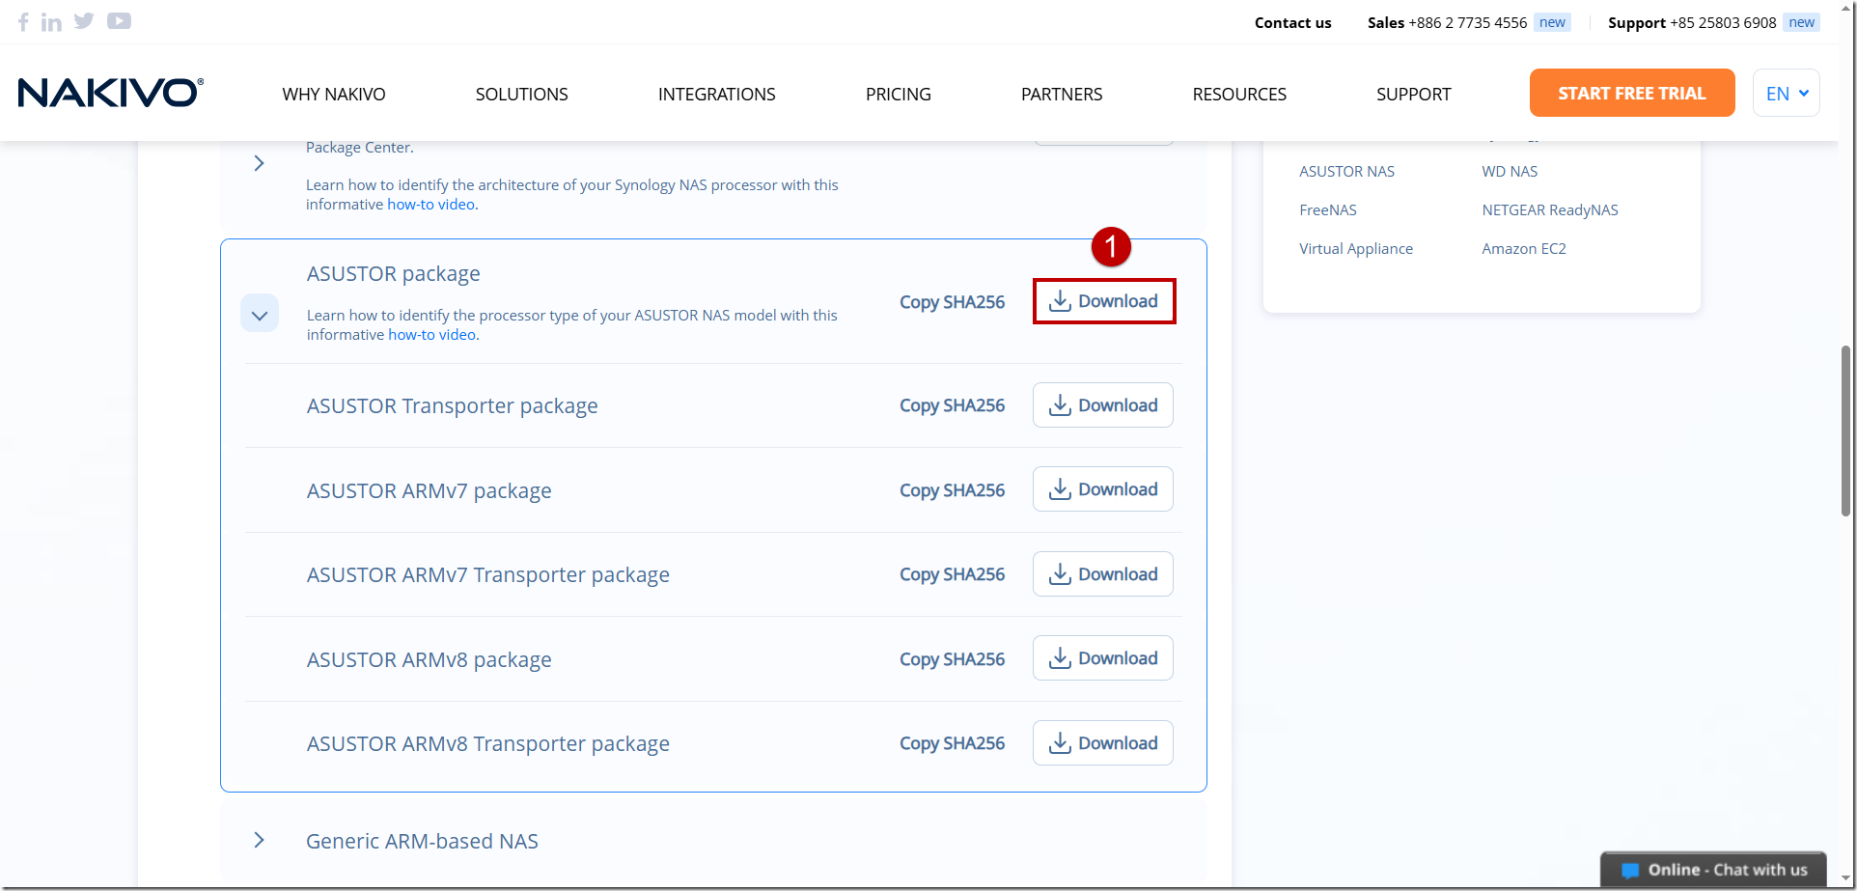Viewport: 1857px width, 891px height.
Task: Click ASUSTOR package heading text
Action: [x=393, y=274]
